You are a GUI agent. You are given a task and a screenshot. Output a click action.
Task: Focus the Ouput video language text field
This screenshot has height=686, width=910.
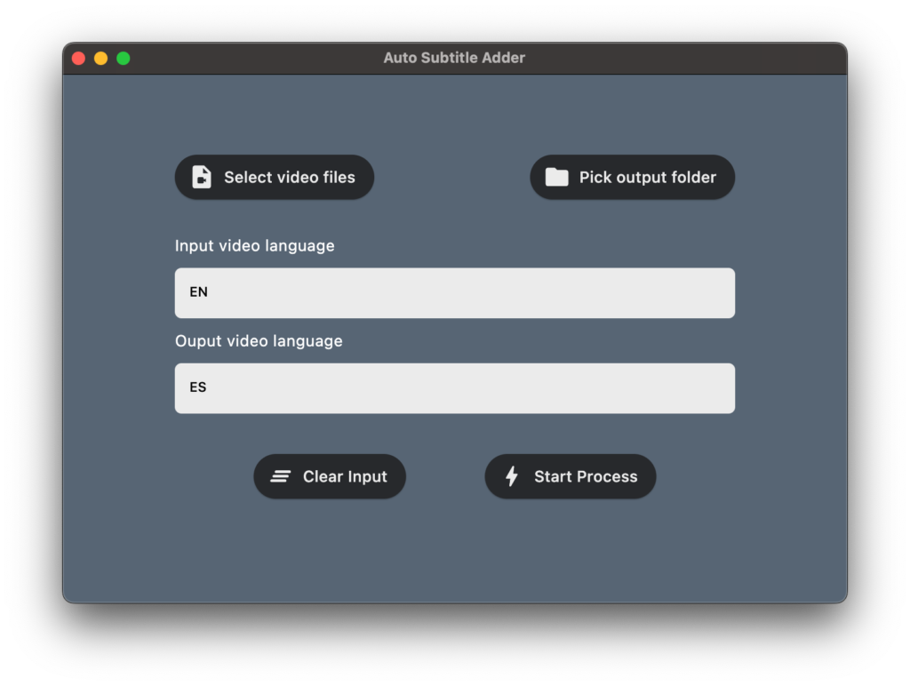[x=454, y=387]
